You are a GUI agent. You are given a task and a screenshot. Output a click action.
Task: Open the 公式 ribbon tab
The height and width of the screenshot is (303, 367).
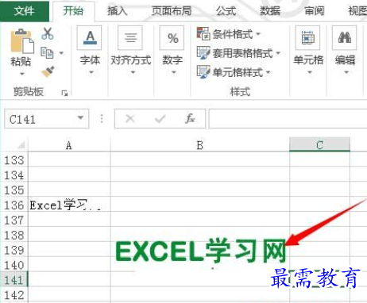(226, 11)
